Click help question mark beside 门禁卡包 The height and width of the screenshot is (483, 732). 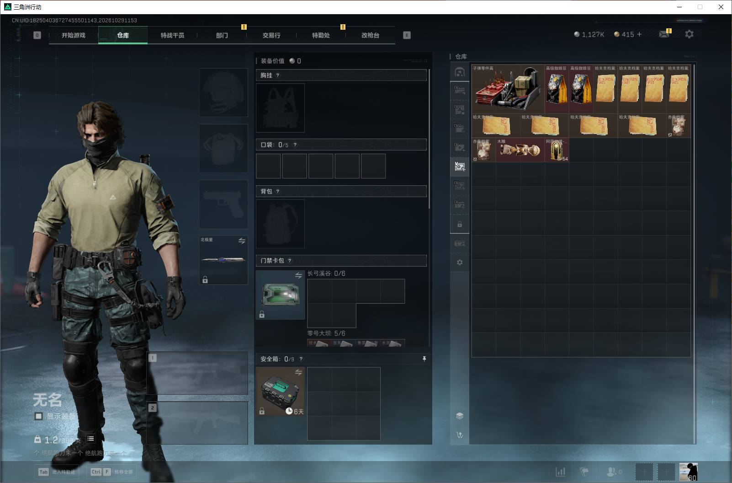289,261
